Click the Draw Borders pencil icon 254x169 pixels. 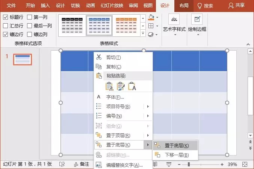tap(197, 19)
